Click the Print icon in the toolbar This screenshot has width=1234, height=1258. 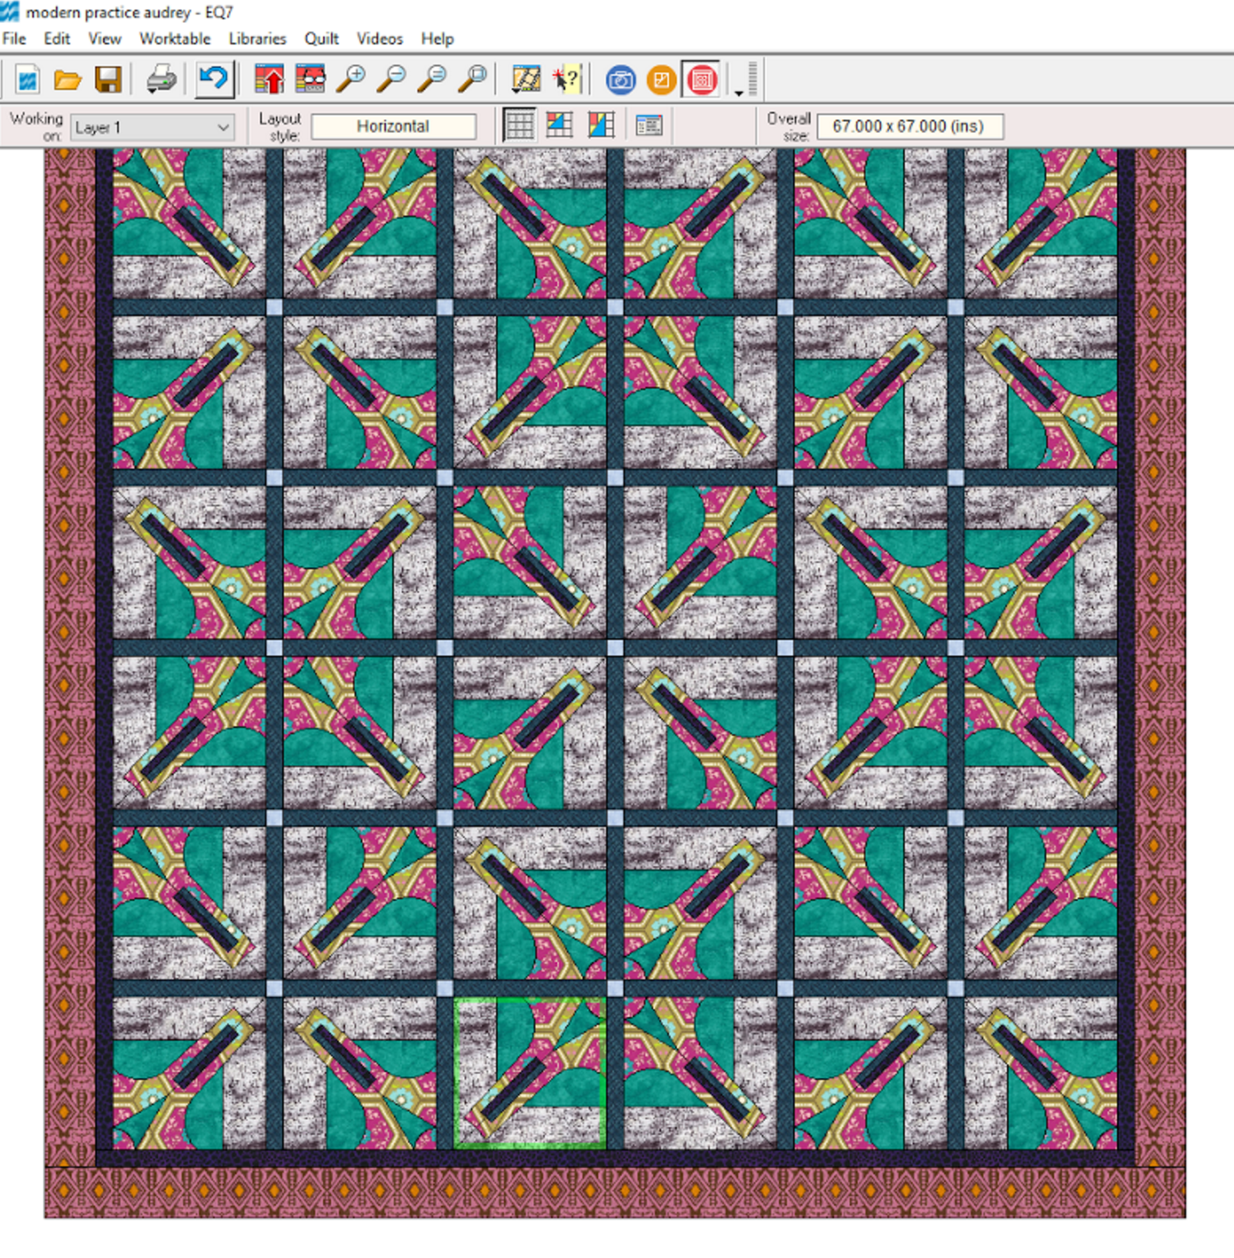tap(162, 80)
